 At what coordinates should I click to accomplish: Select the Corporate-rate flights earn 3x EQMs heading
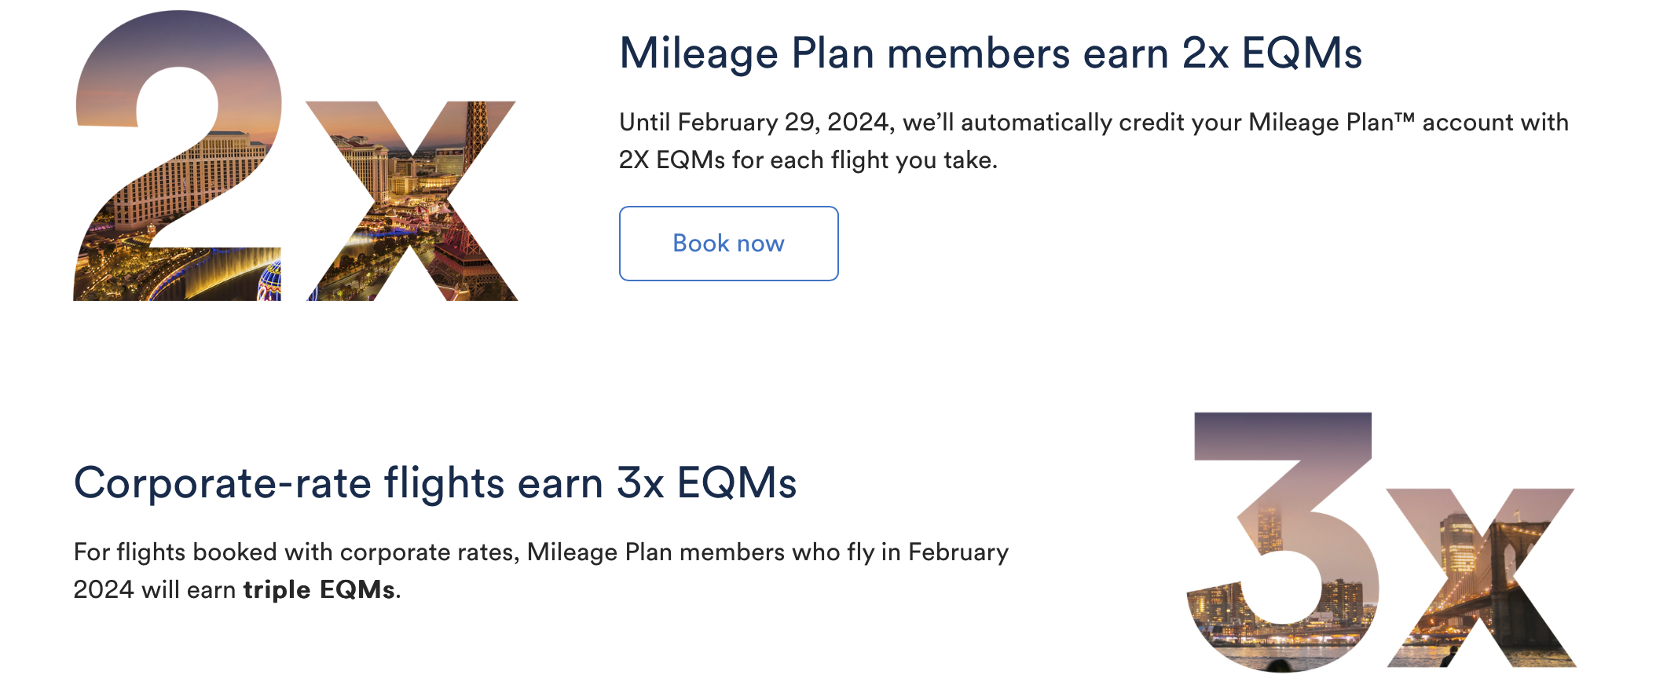[x=435, y=482]
